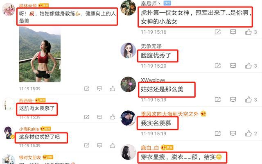Repost the 我实名羡慕 comment
This screenshot has height=164, width=262.
click(217, 134)
